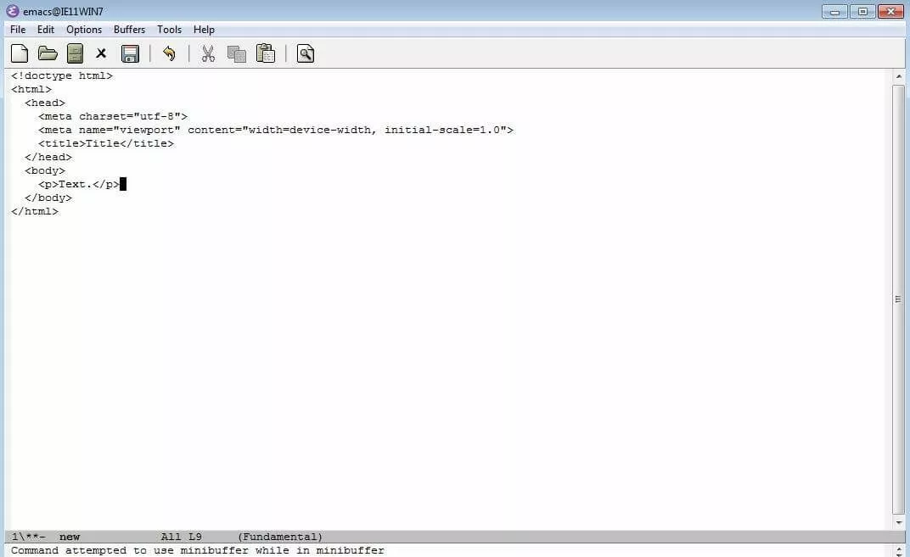910x557 pixels.
Task: Click the '<body>' opening tag line
Action: pos(45,171)
